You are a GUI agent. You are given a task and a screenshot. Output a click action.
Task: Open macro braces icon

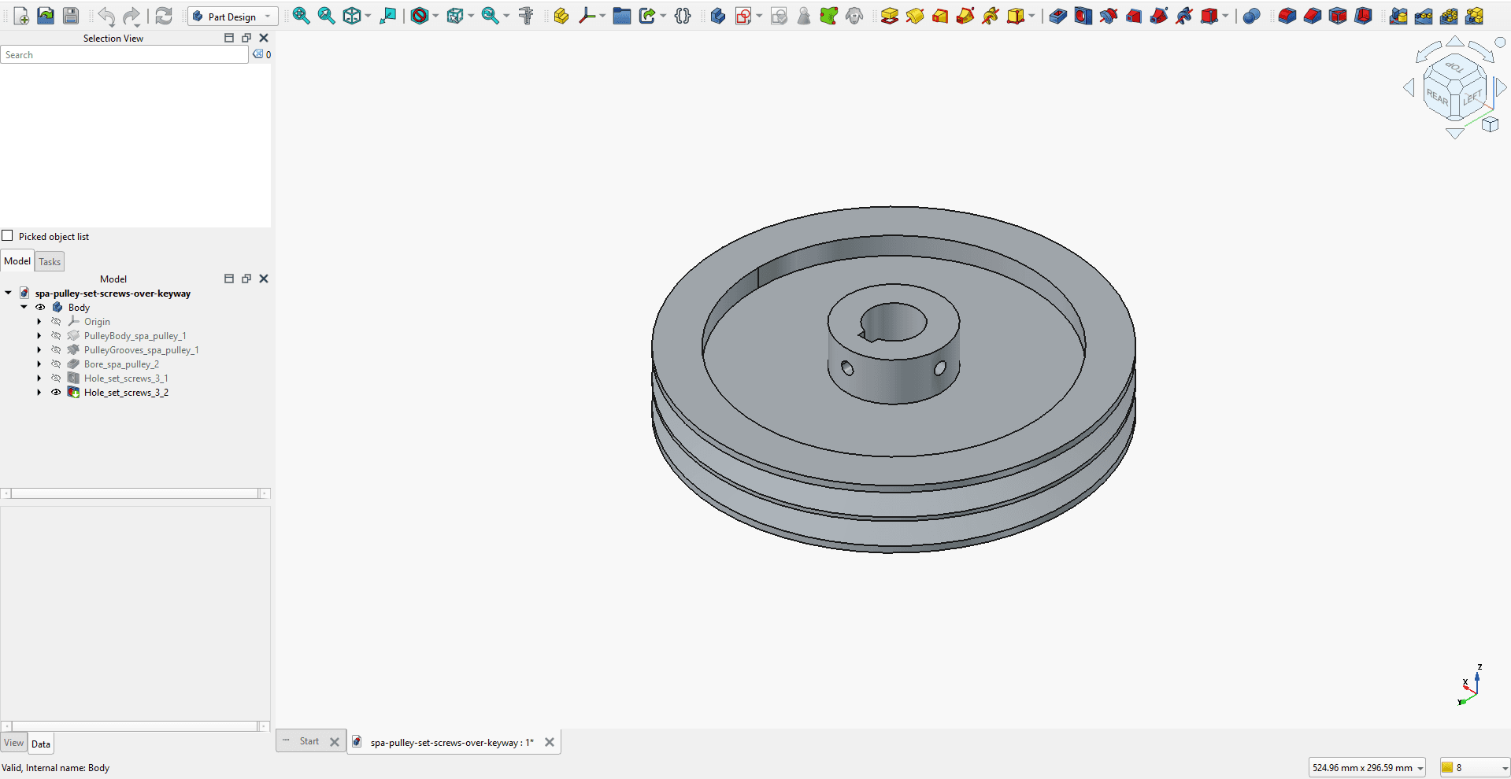(x=683, y=16)
